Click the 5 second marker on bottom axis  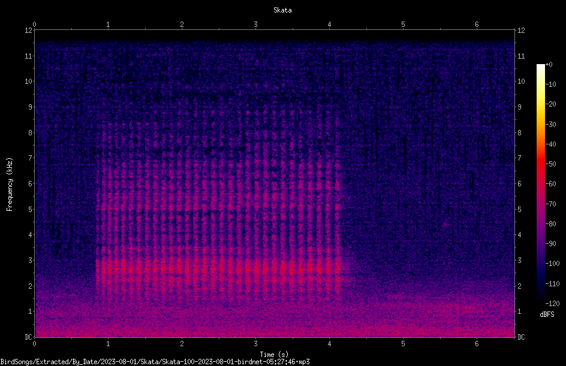tap(403, 344)
